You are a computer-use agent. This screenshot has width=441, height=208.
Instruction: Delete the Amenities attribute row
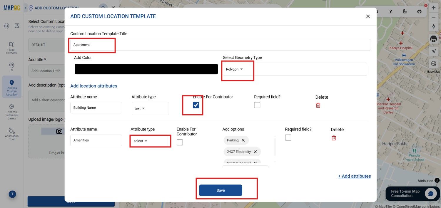(x=334, y=138)
